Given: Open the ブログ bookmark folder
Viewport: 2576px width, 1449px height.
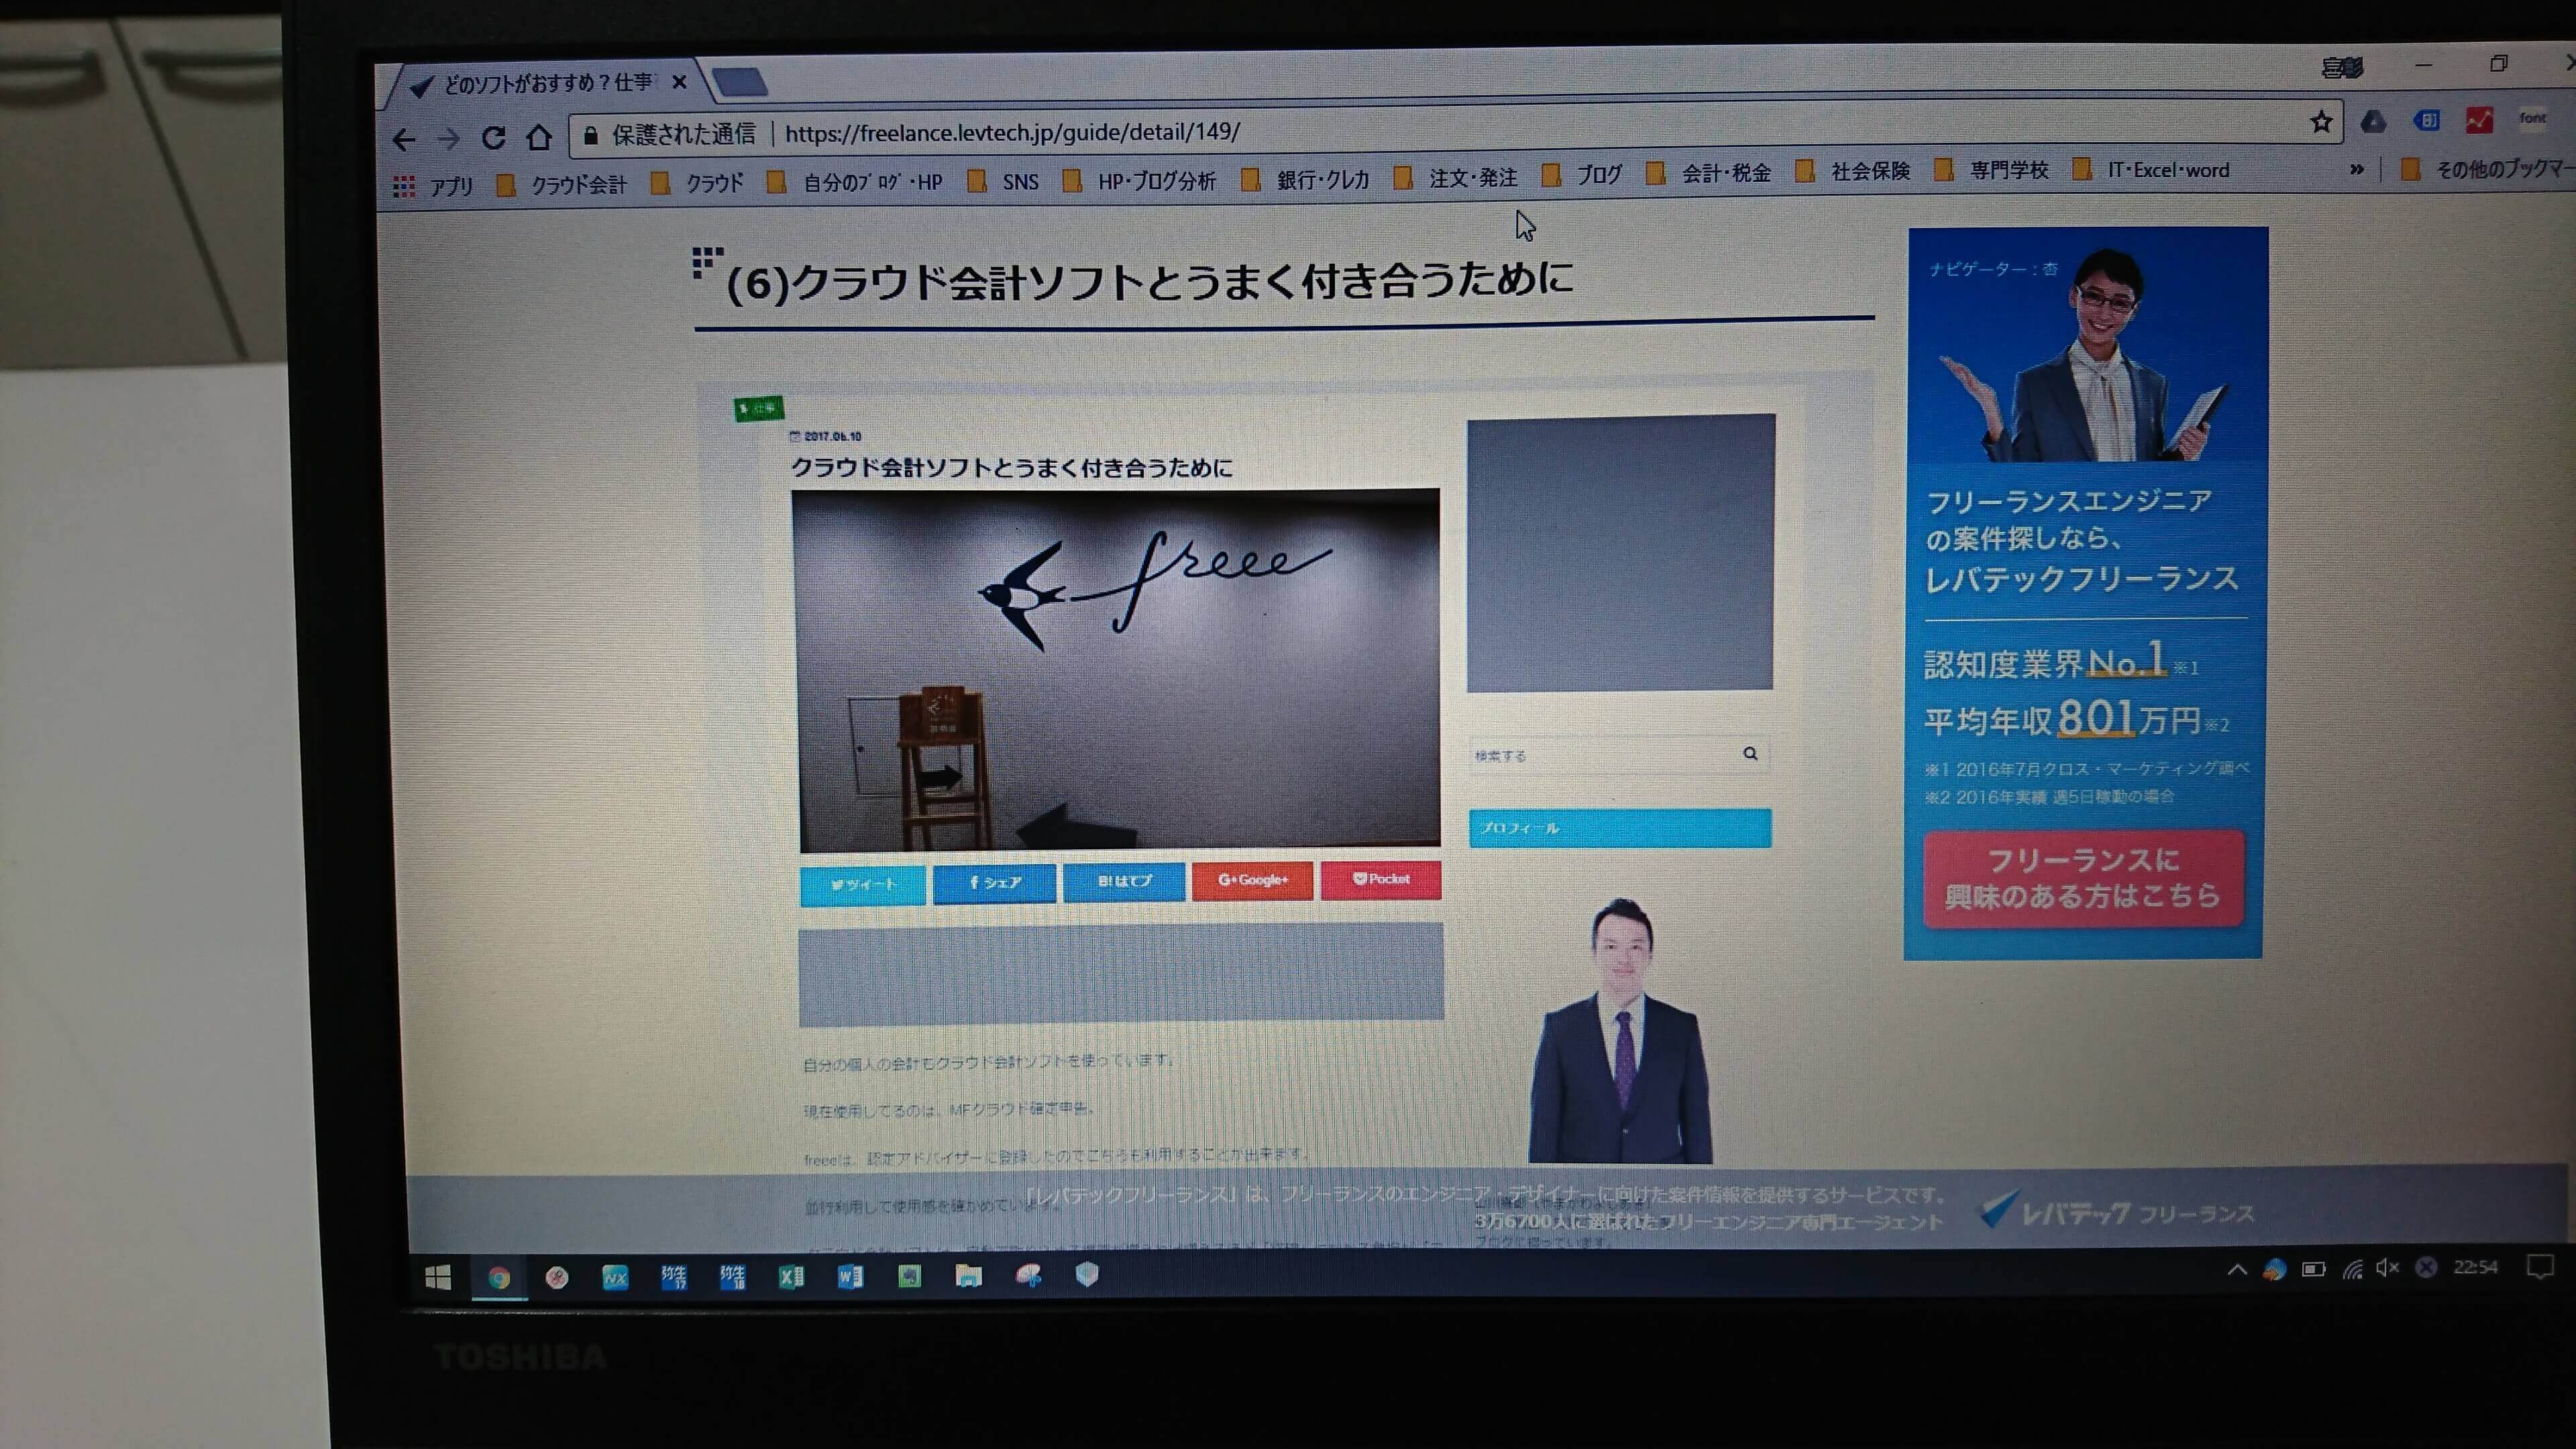Looking at the screenshot, I should [x=1583, y=176].
